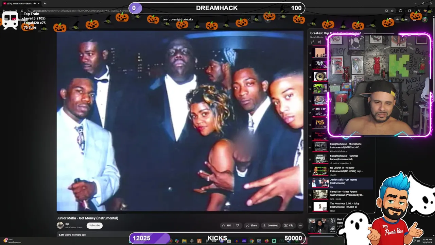The image size is (435, 245).
Task: Click the 6.6M views description line
Action: (72, 235)
